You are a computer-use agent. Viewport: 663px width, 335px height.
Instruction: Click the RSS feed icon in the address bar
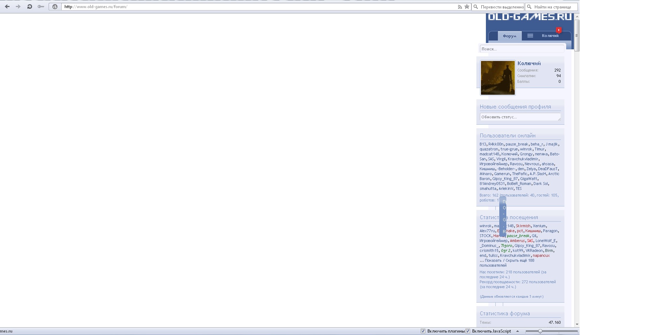[x=460, y=7]
